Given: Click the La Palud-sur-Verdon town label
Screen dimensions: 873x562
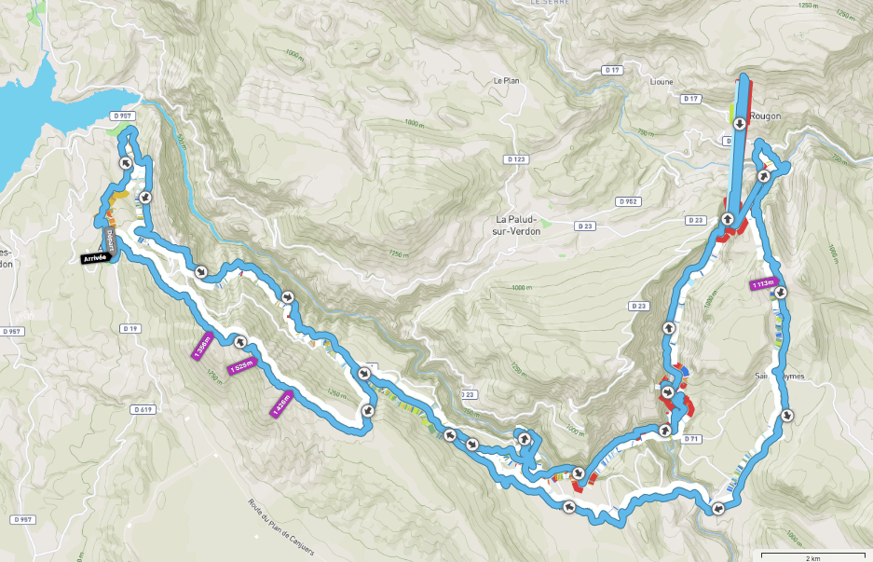Looking at the screenshot, I should coord(516,225).
